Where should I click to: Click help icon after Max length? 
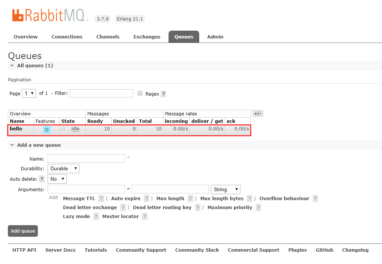pyautogui.click(x=191, y=198)
